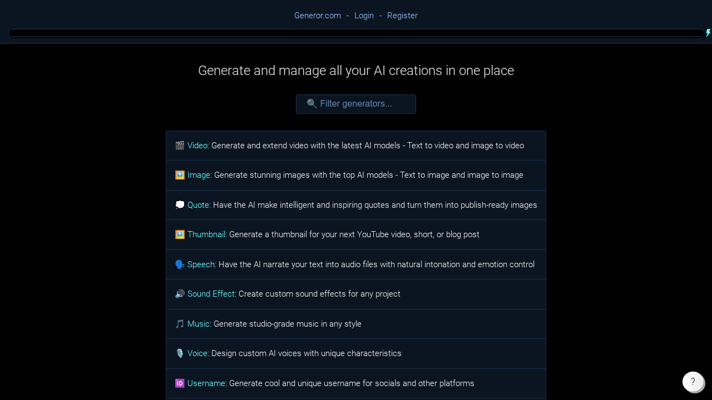
Task: Click the Speech speaking-head icon
Action: 180,264
